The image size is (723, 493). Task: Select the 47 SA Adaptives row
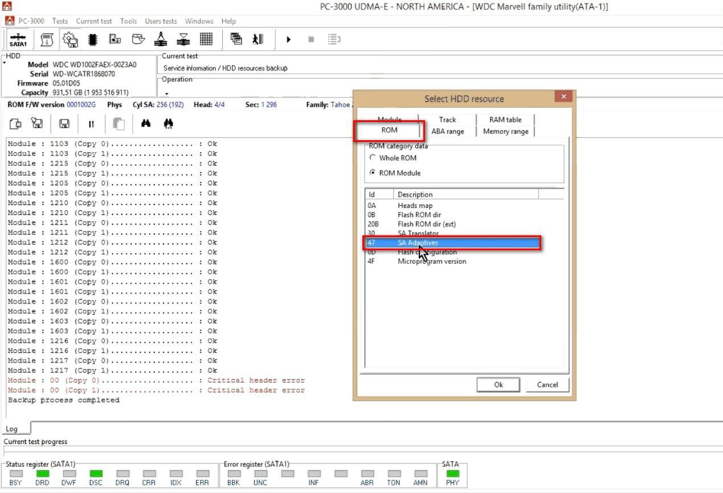[452, 243]
